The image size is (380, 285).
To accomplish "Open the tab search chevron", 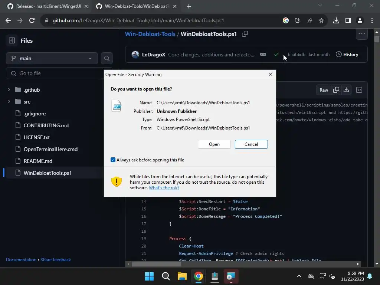I will click(320, 5).
